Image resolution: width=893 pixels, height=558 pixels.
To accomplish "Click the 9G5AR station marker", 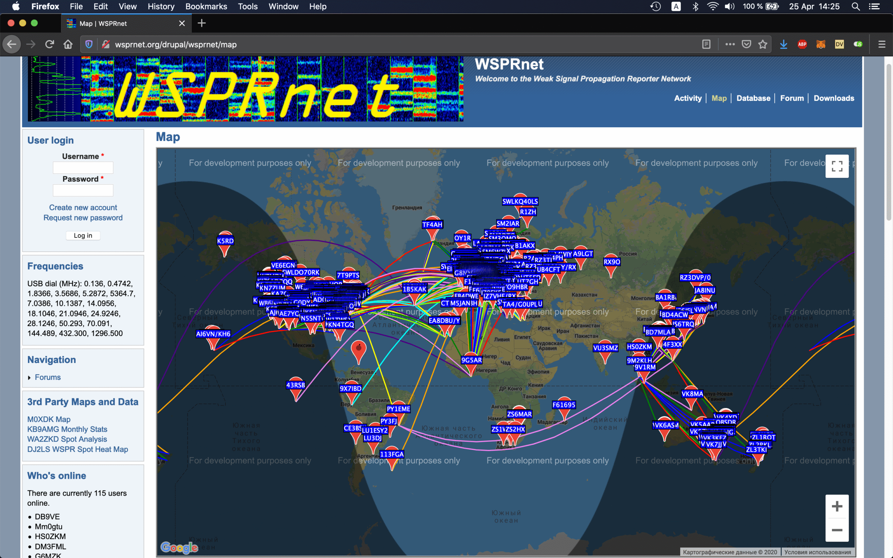I will [x=471, y=364].
